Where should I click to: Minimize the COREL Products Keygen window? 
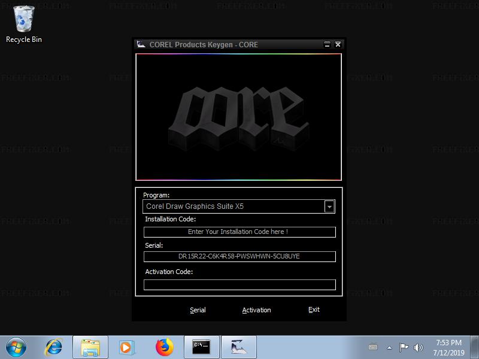[327, 44]
